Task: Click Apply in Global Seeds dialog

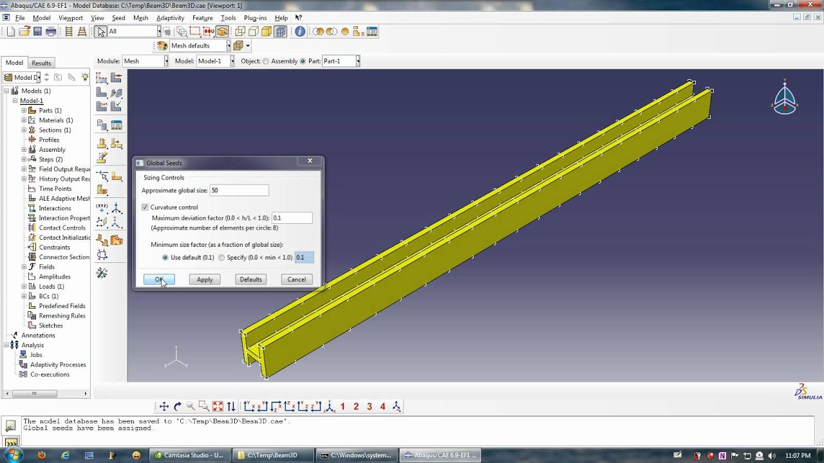Action: click(205, 280)
